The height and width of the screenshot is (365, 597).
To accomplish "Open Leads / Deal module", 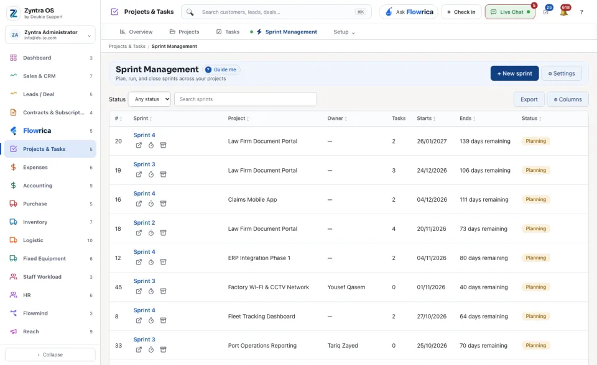I will click(x=50, y=94).
